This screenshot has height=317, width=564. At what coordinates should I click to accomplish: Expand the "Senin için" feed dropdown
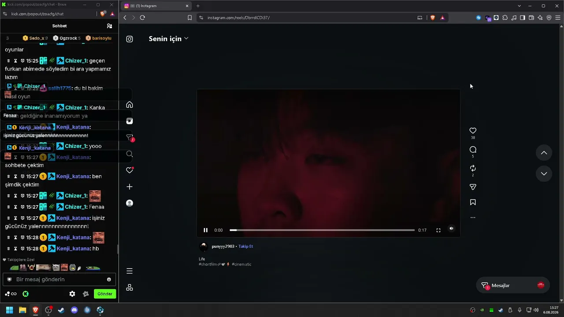168,39
